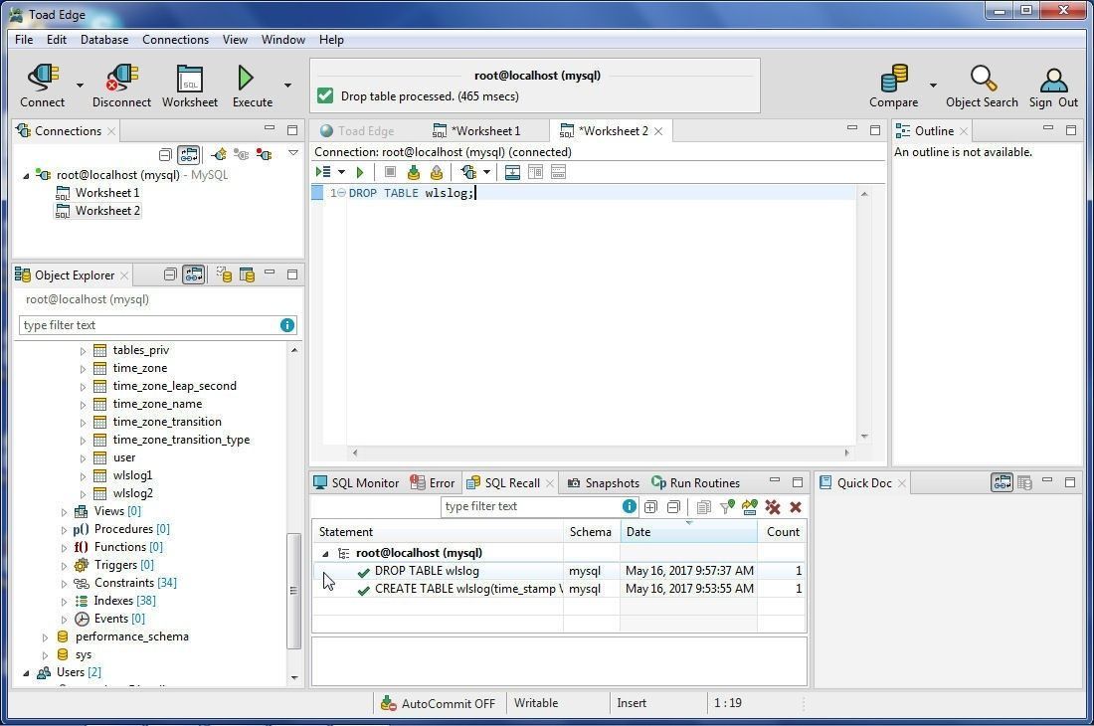The width and height of the screenshot is (1094, 726).
Task: Click the remove all icon in SQL Recall
Action: point(773,507)
